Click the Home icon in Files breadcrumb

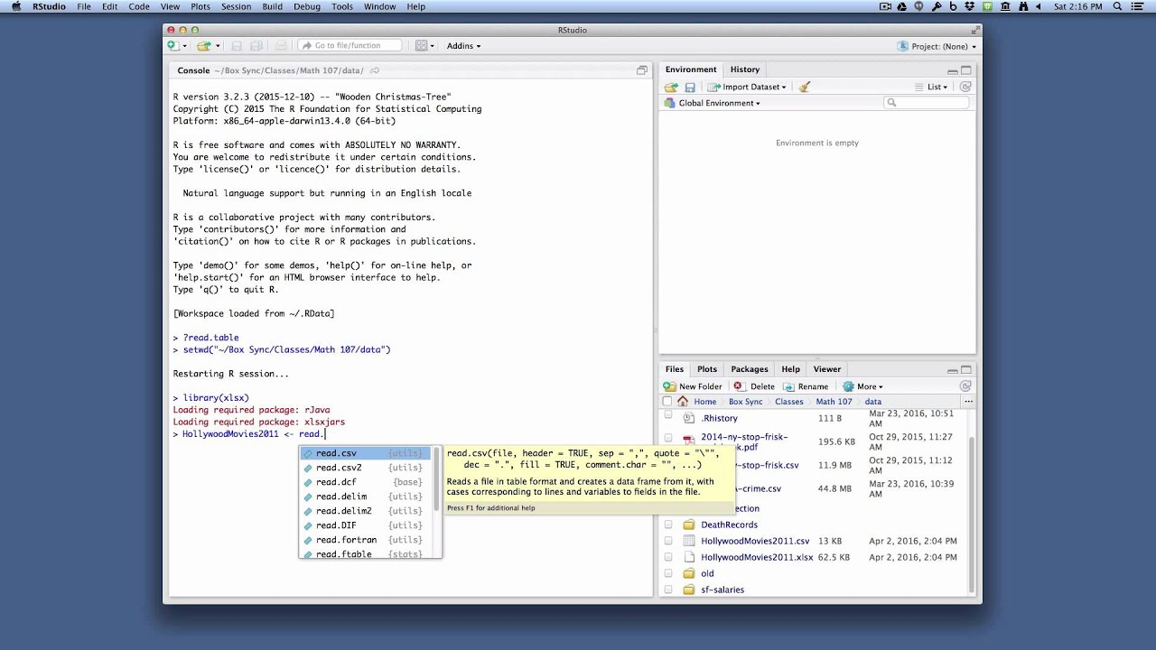[x=683, y=402]
